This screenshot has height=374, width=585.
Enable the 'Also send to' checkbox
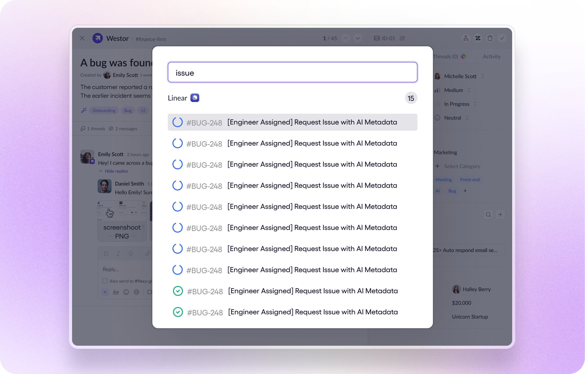point(105,281)
